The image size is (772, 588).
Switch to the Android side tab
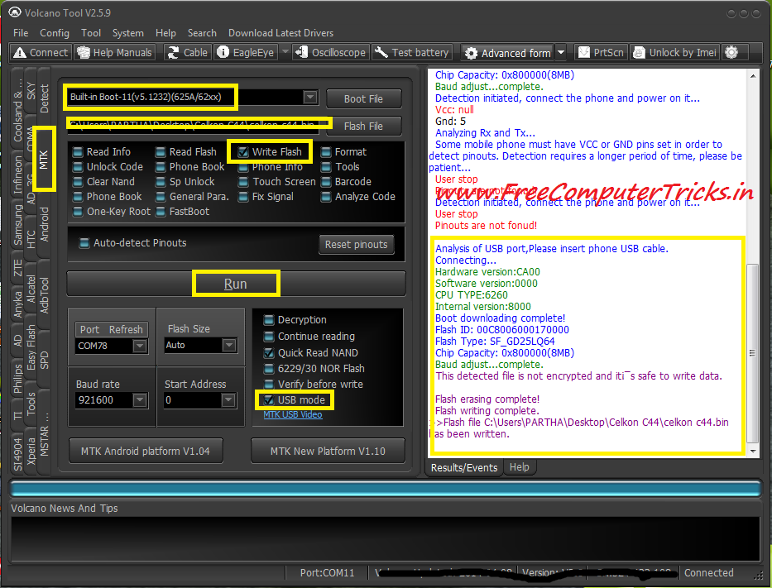44,224
